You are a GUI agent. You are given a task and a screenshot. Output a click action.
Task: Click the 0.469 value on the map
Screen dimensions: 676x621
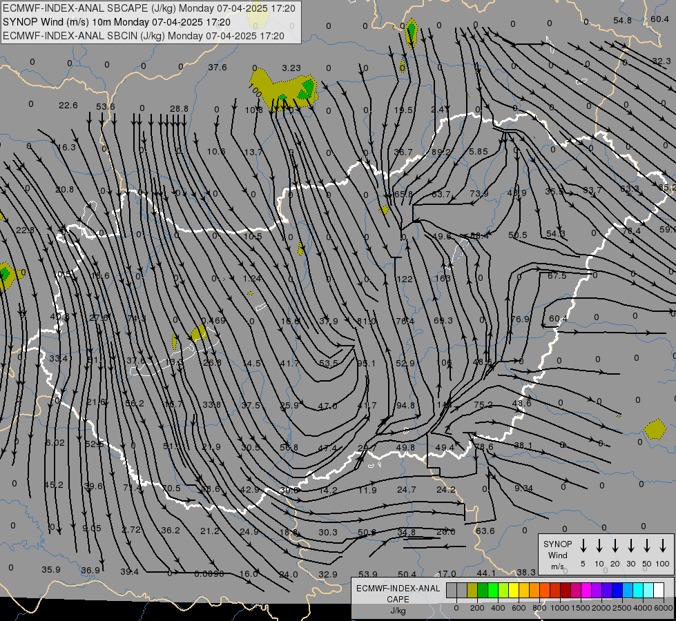(213, 320)
